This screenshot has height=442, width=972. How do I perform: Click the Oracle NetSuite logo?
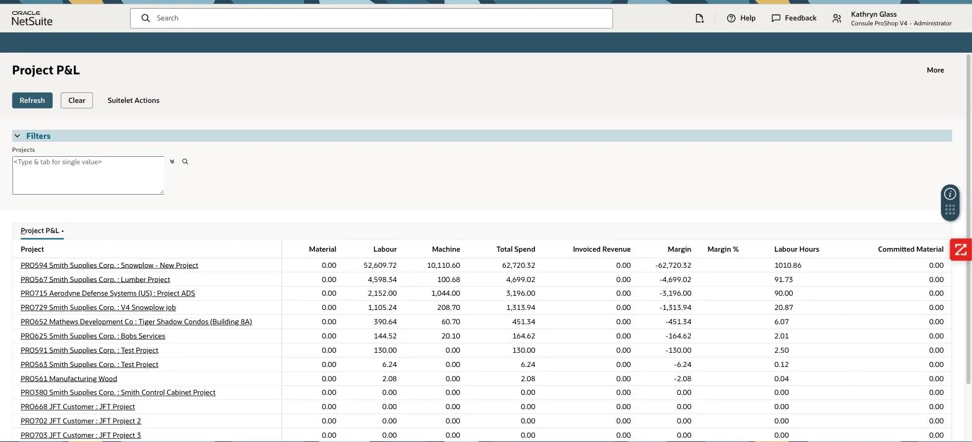coord(32,18)
